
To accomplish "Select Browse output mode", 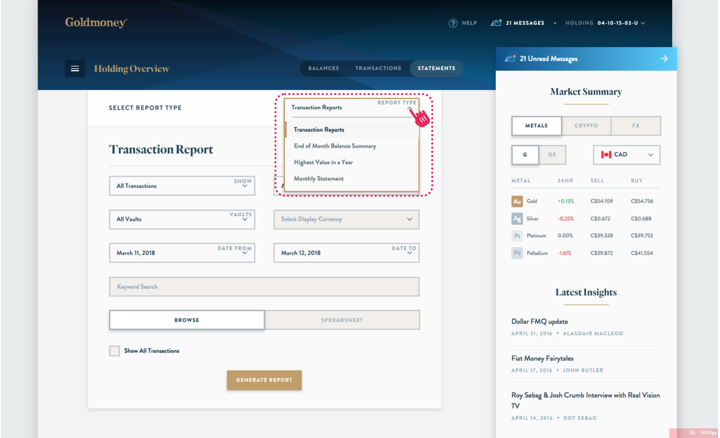I will tap(187, 320).
